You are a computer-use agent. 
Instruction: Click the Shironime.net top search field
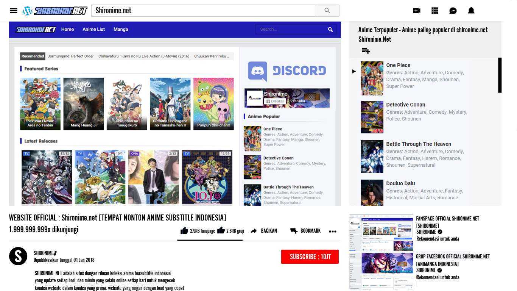coord(203,11)
